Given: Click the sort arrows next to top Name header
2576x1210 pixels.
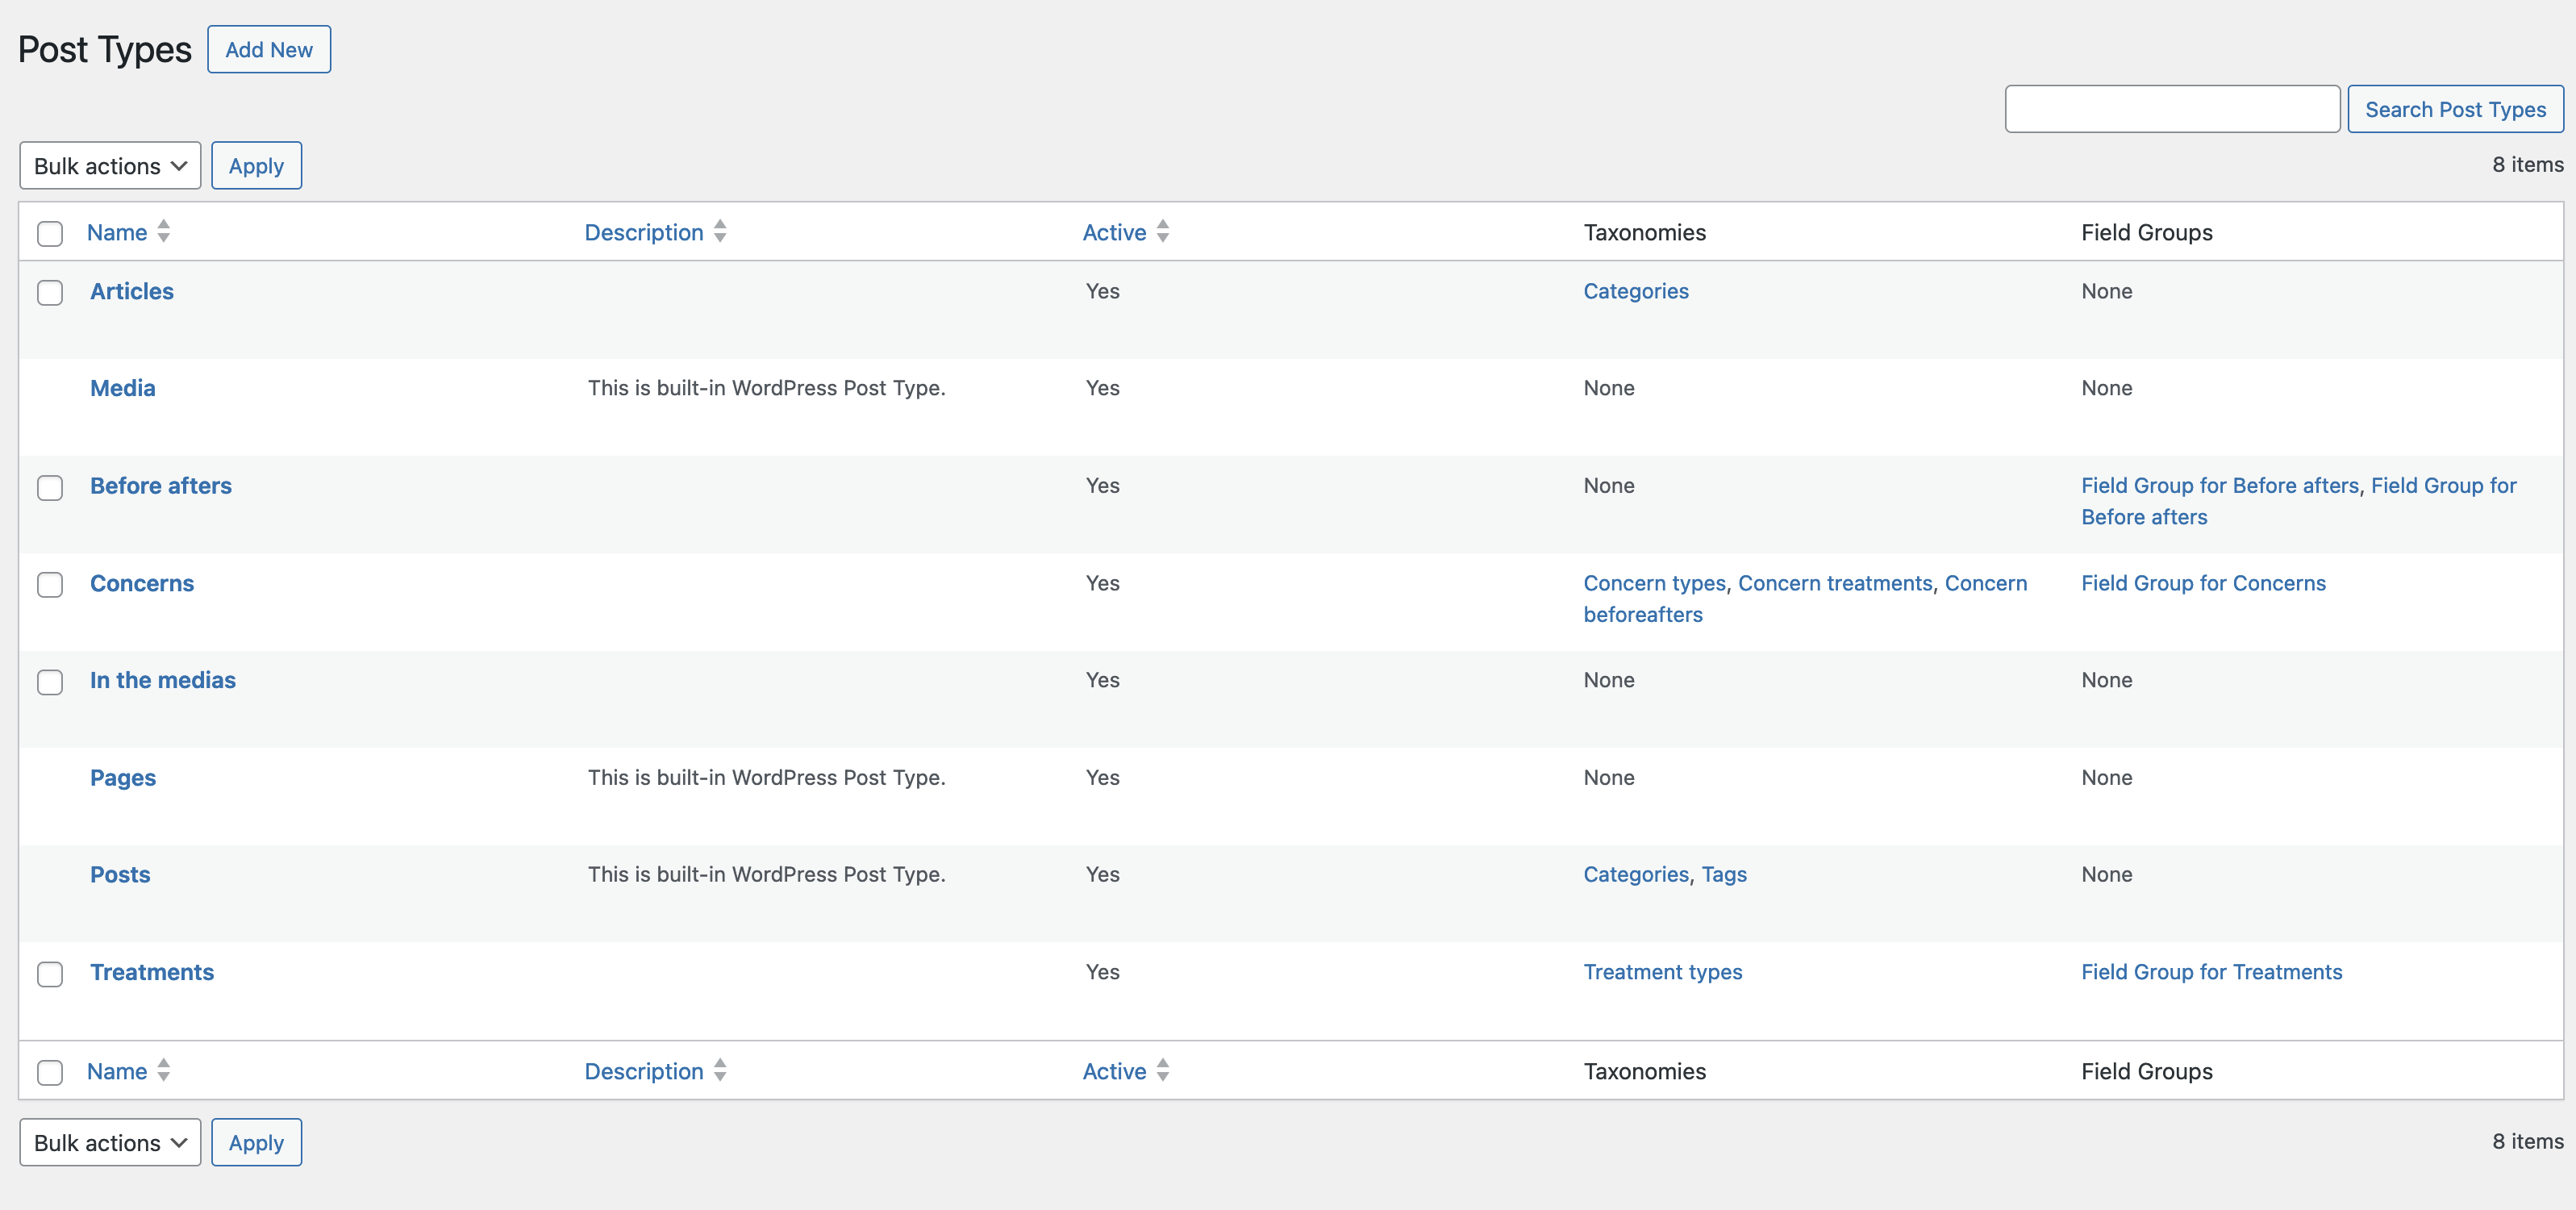Looking at the screenshot, I should [x=163, y=232].
